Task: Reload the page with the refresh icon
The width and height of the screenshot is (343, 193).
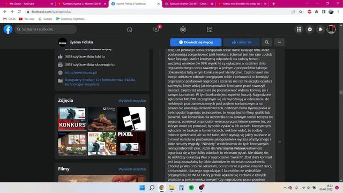Action: [19, 12]
